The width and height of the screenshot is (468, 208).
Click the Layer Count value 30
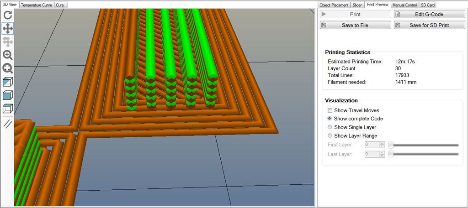[398, 68]
